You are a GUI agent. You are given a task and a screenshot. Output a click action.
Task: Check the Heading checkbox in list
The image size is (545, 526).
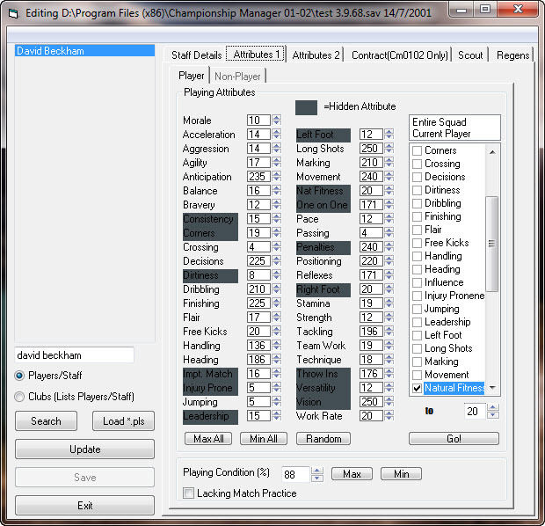click(417, 269)
